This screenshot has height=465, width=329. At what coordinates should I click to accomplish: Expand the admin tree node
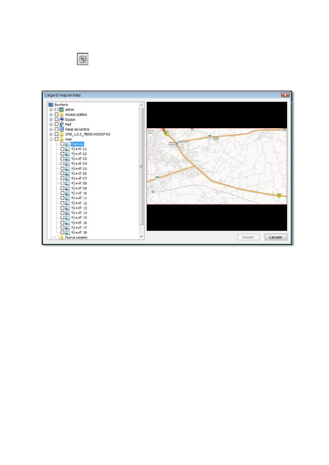51,110
